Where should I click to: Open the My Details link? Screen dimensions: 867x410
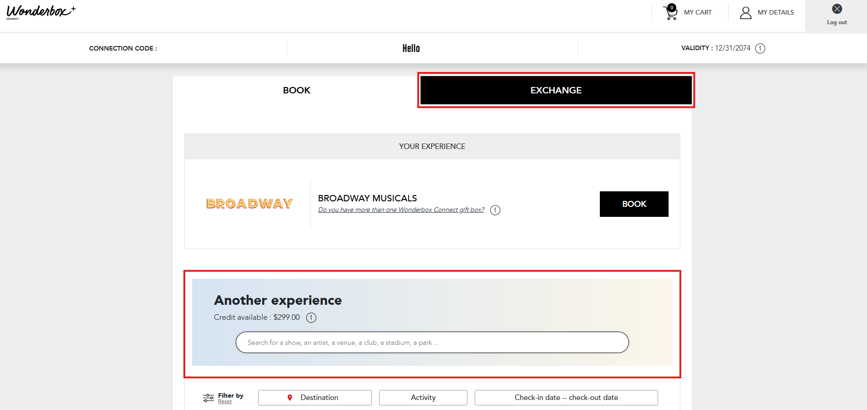click(x=776, y=12)
